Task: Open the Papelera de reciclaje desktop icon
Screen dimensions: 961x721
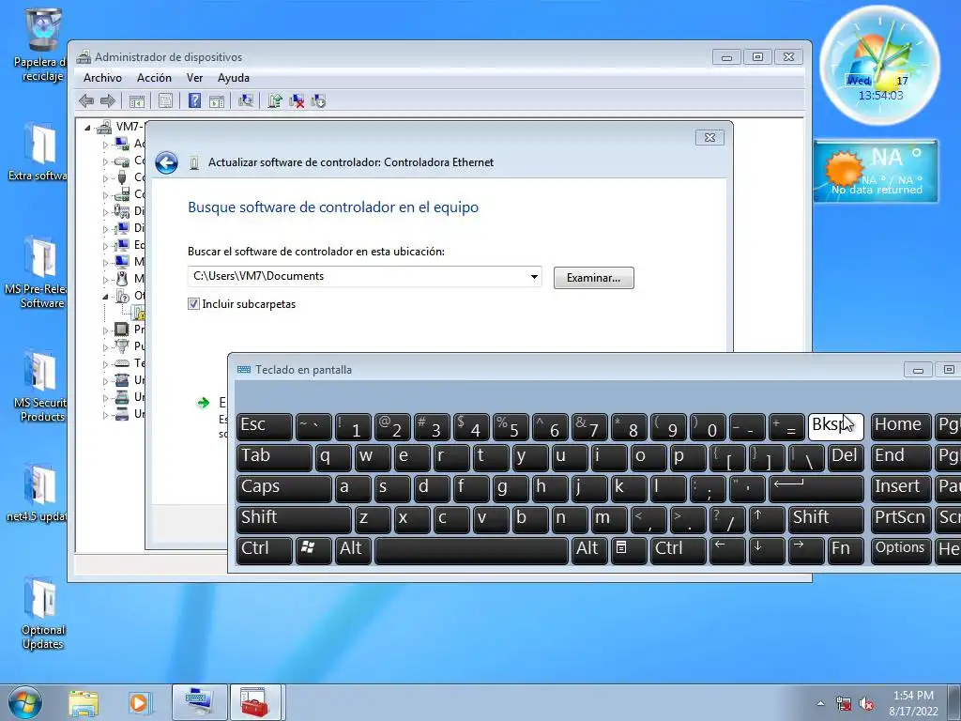Action: tap(41, 45)
